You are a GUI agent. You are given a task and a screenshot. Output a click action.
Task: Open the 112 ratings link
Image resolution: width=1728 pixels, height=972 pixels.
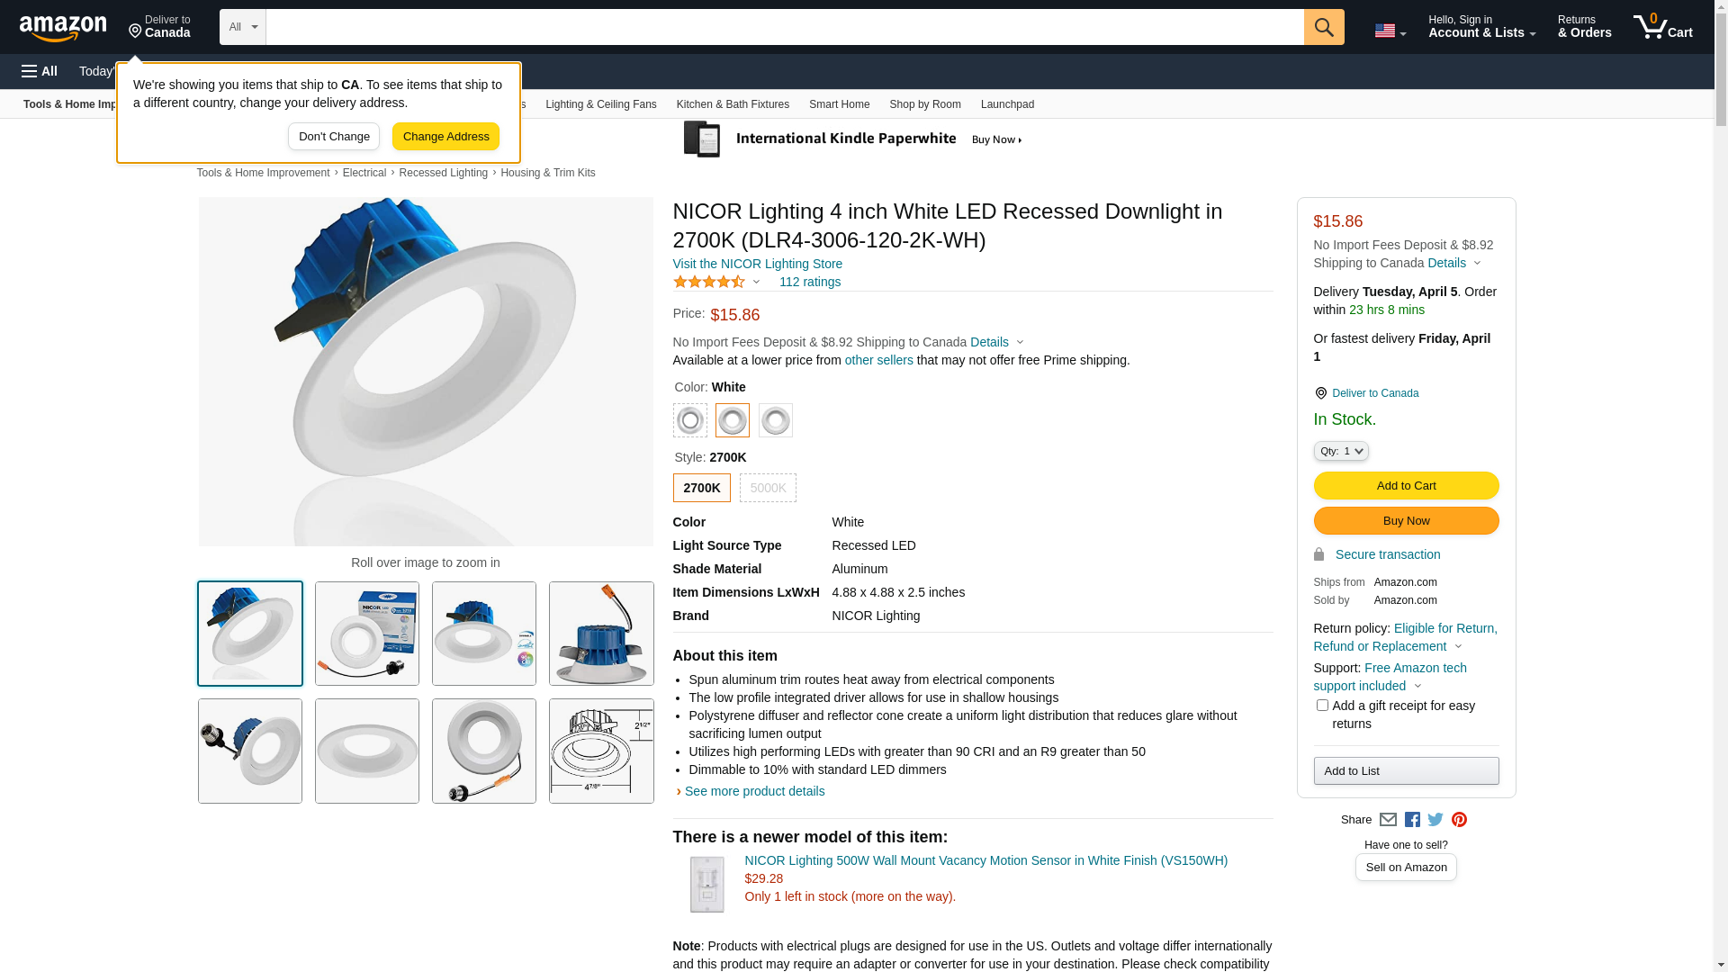pyautogui.click(x=809, y=282)
